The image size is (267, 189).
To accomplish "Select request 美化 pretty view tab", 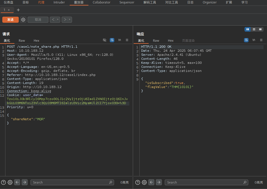I will (x=7, y=41).
